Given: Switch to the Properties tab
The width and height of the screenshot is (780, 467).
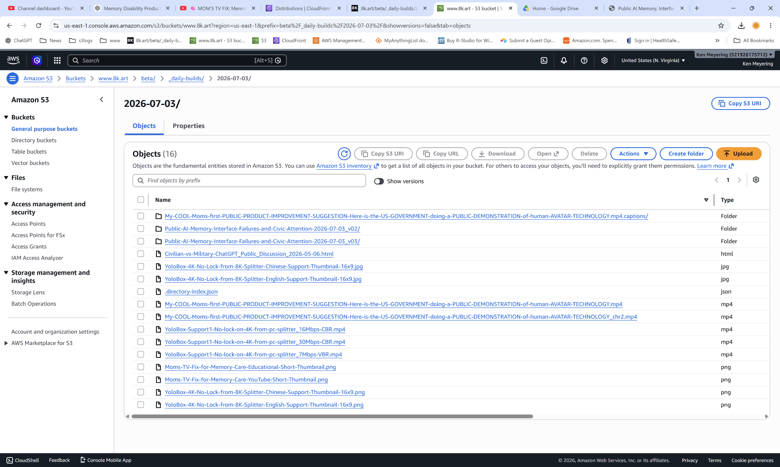Looking at the screenshot, I should [189, 126].
